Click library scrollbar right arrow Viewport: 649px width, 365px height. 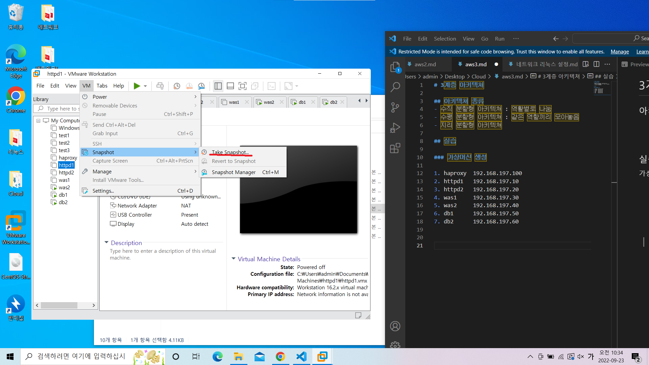[x=94, y=305]
